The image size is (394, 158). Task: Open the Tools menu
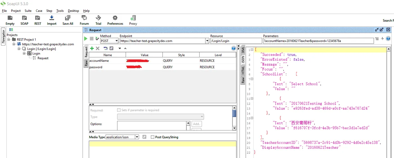coord(60,11)
